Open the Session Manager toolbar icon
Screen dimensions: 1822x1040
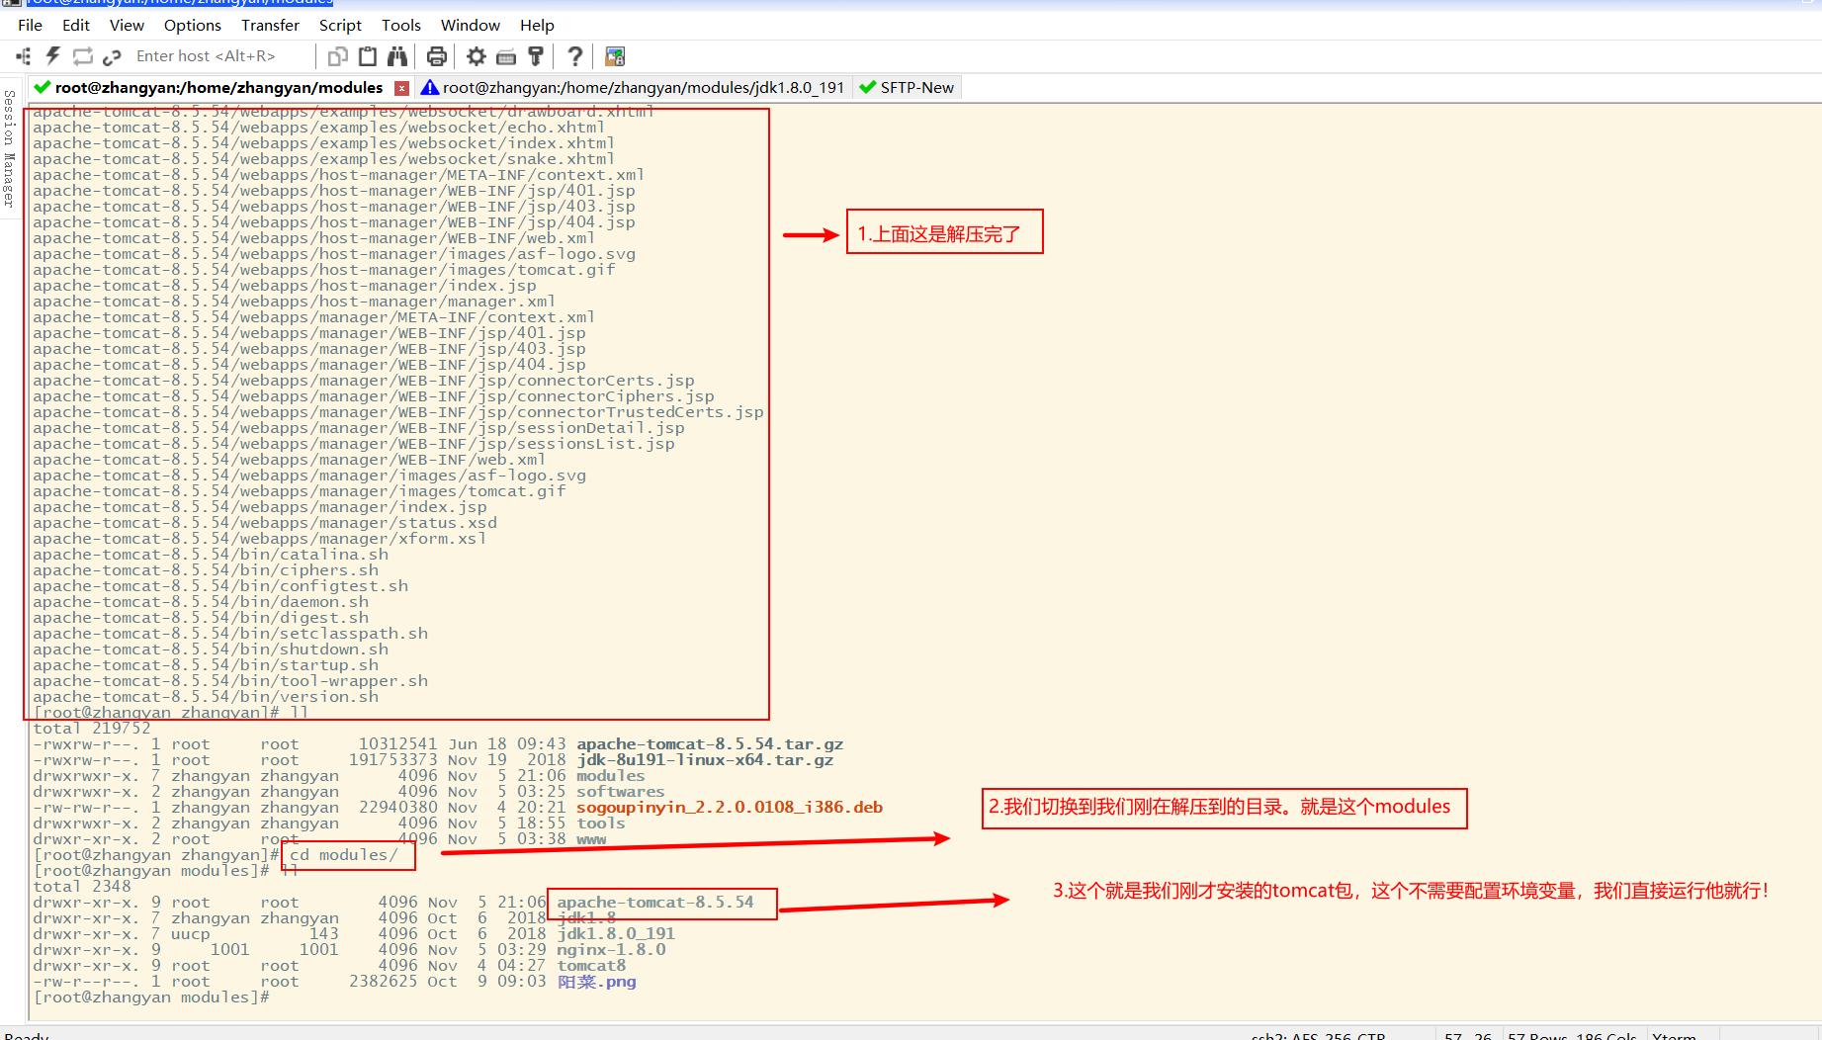[24, 56]
